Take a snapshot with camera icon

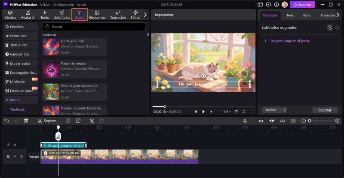236,112
